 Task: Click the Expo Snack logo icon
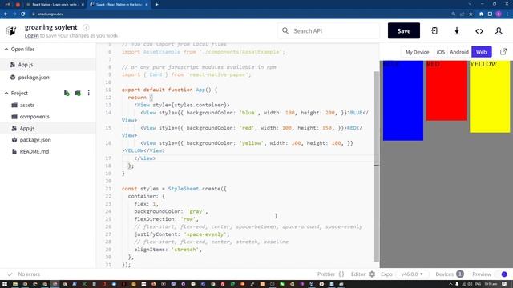pyautogui.click(x=11, y=30)
